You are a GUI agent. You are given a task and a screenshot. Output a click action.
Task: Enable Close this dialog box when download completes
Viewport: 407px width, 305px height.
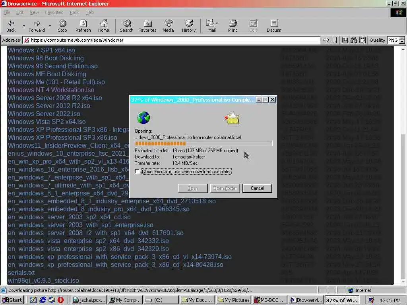(137, 172)
